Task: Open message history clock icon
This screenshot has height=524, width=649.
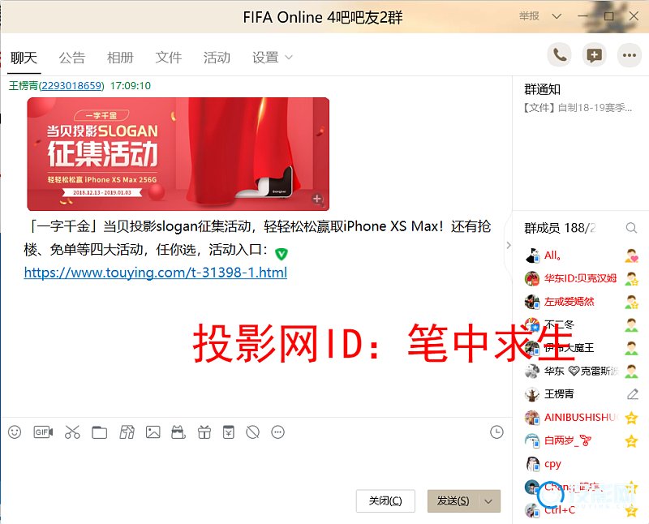Action: click(496, 432)
